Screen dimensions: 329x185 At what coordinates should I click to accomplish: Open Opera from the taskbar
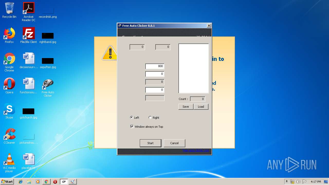(x=55, y=182)
